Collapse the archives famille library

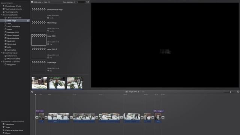(1, 15)
